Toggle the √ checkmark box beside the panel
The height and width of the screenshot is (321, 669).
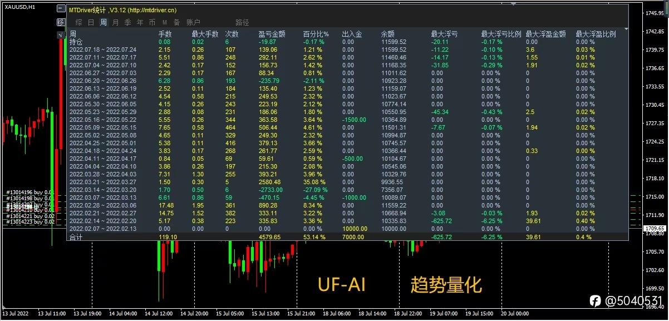click(61, 34)
